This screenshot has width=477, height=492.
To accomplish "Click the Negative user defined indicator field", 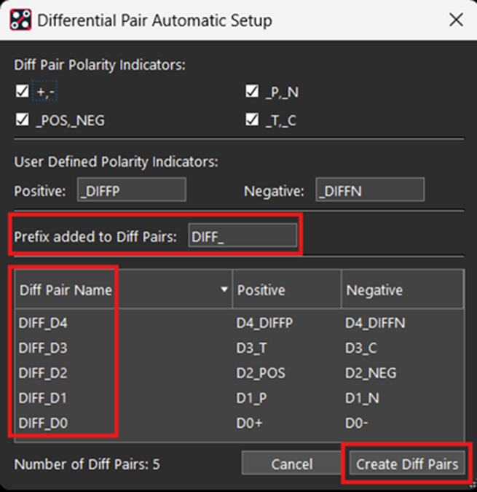I will [x=370, y=190].
